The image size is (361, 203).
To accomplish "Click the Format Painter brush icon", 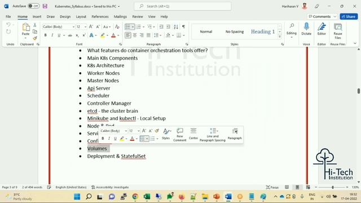I will (35, 38).
